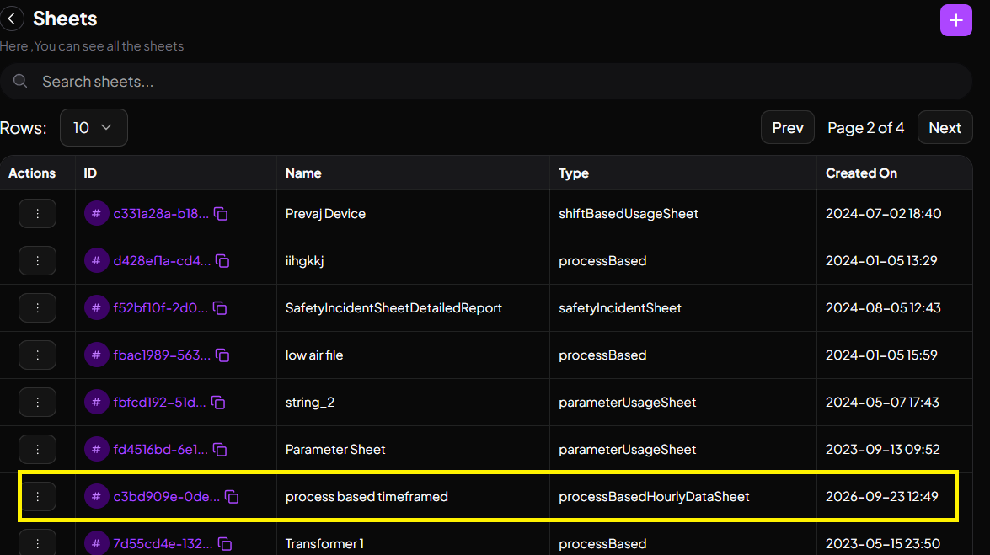This screenshot has height=555, width=990.
Task: Click the date 2023-09-13 09:52
Action: coord(883,450)
